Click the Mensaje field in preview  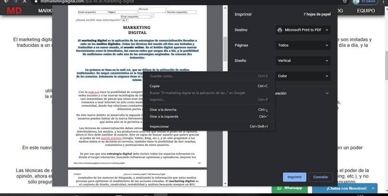pos(152,10)
